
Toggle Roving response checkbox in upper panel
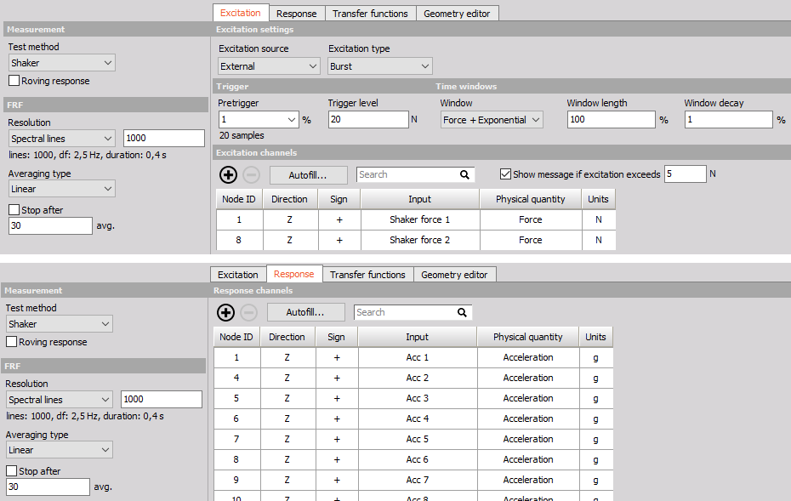click(x=14, y=81)
